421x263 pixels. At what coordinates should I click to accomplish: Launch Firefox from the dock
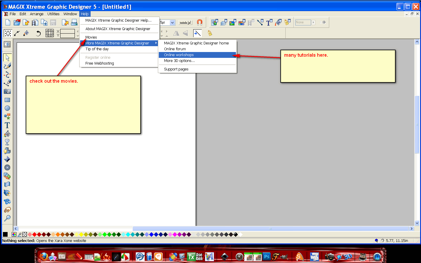[x=44, y=257]
